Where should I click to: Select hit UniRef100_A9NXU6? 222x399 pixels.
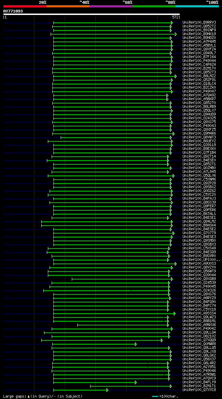tap(199, 325)
